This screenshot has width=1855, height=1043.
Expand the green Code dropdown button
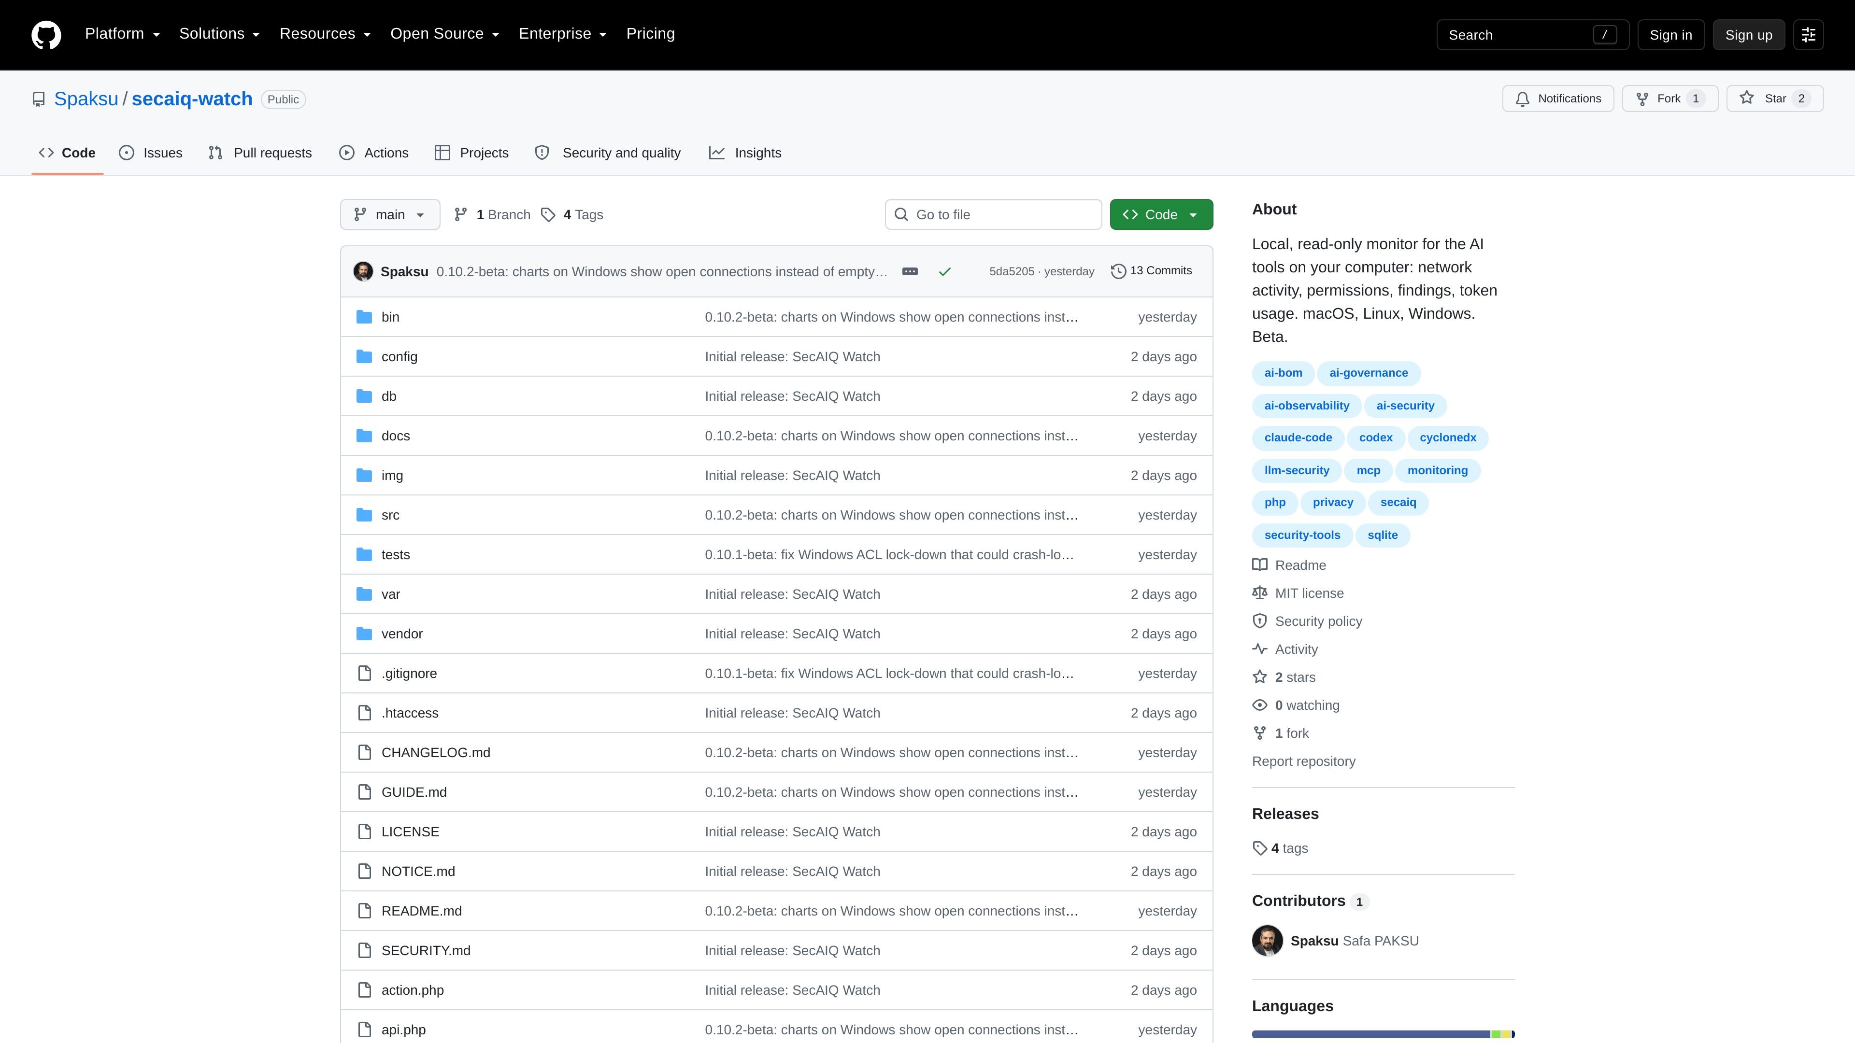point(1161,214)
